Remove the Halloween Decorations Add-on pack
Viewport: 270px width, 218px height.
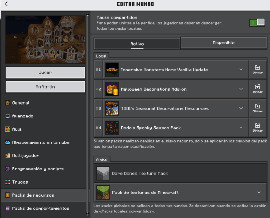click(x=257, y=89)
